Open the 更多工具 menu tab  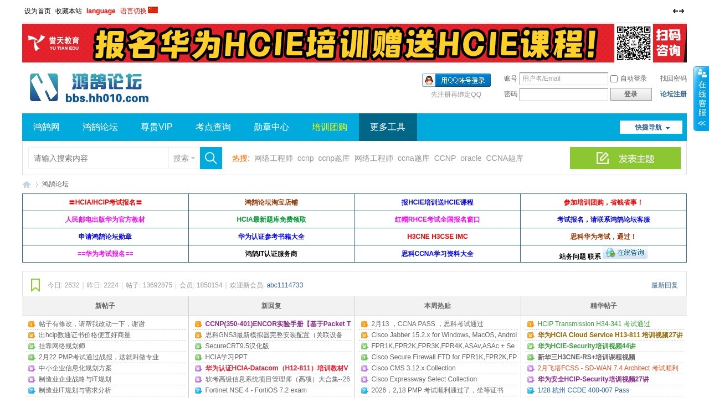pos(388,127)
